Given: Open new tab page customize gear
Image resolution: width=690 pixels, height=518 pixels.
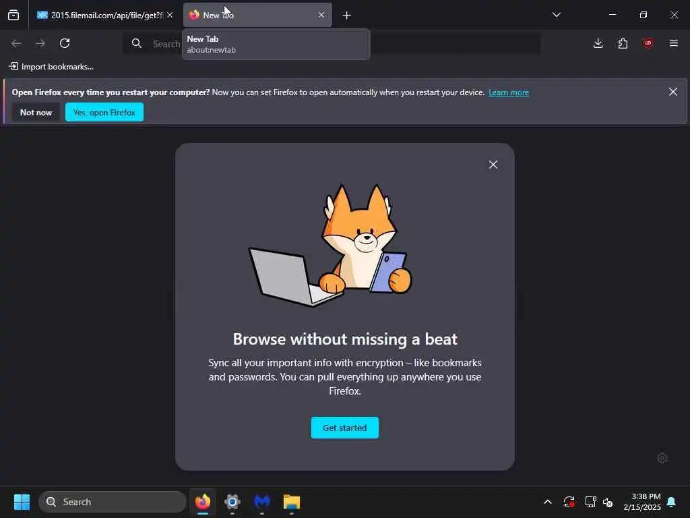Looking at the screenshot, I should (662, 458).
